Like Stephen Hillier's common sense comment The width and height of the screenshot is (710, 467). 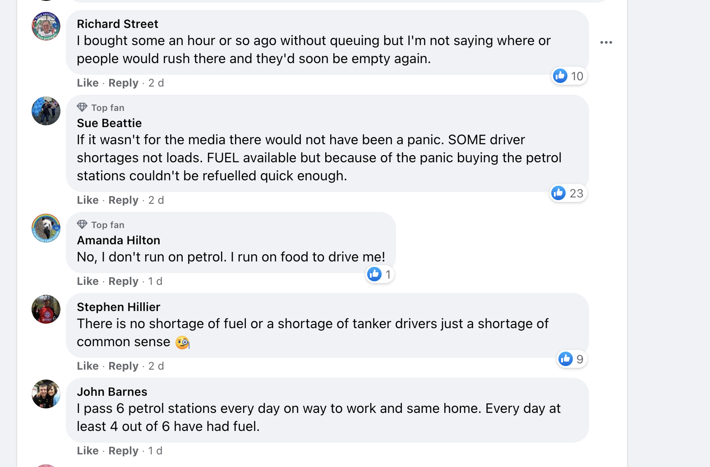tap(88, 366)
